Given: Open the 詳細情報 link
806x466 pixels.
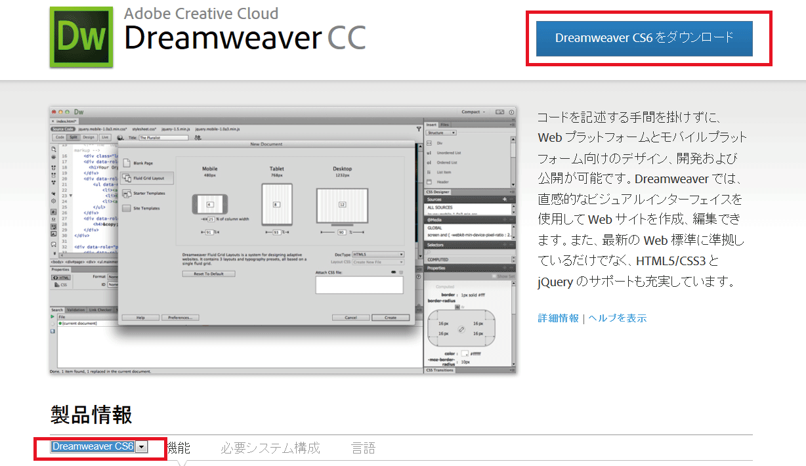Looking at the screenshot, I should pos(558,318).
